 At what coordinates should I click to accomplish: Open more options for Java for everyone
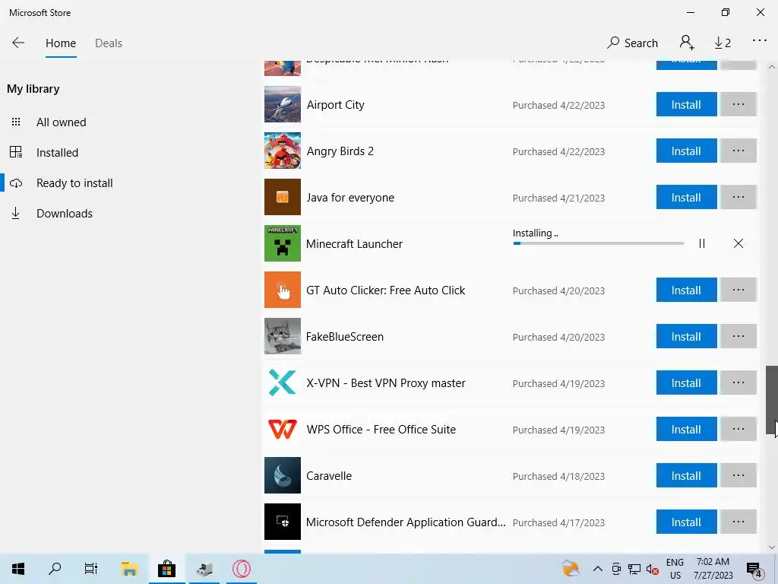tap(738, 197)
